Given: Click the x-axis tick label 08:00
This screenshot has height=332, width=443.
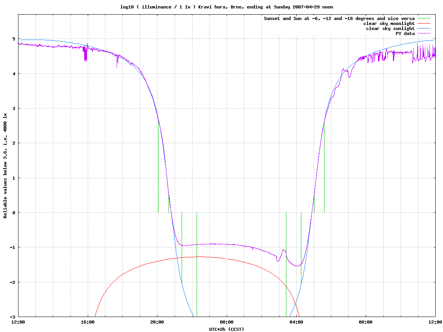Looking at the screenshot, I should click(366, 322).
